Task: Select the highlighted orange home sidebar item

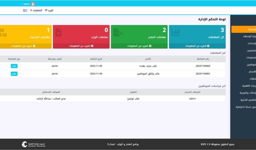Action: coord(244,29)
